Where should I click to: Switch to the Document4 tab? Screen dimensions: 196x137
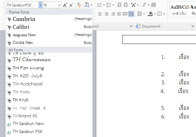tap(151, 26)
